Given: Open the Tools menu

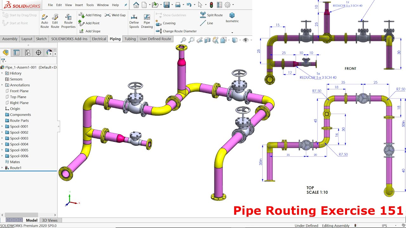Looking at the screenshot, I should point(90,5).
